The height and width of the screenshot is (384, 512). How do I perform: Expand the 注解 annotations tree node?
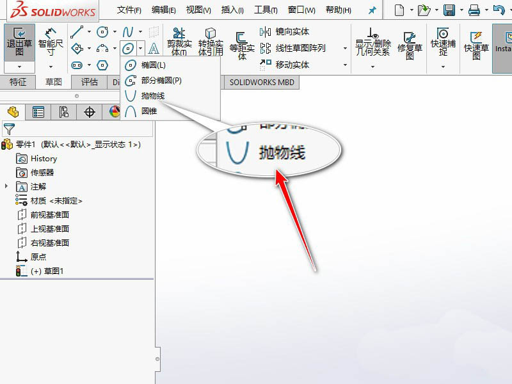pos(6,186)
